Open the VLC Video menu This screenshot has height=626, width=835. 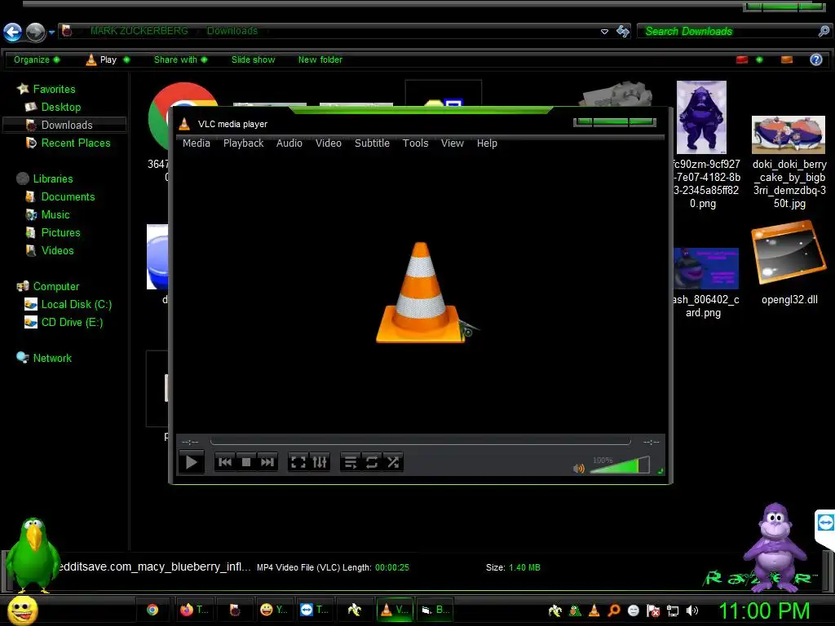click(x=328, y=143)
